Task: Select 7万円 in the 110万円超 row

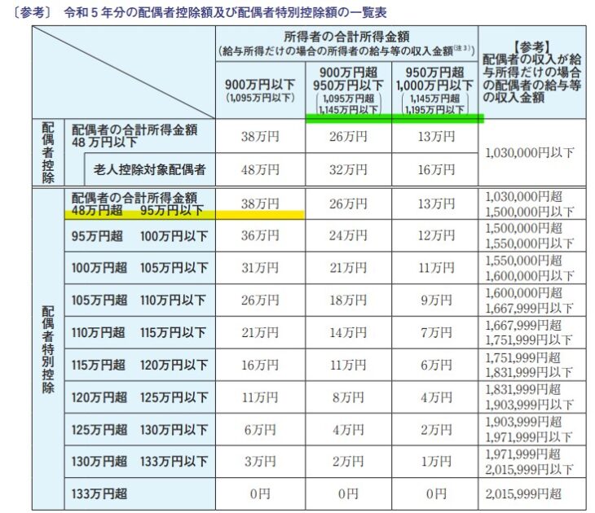Action: [x=436, y=332]
